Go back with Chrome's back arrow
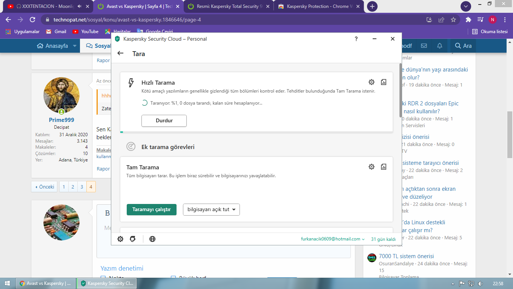The height and width of the screenshot is (289, 513). tap(8, 20)
